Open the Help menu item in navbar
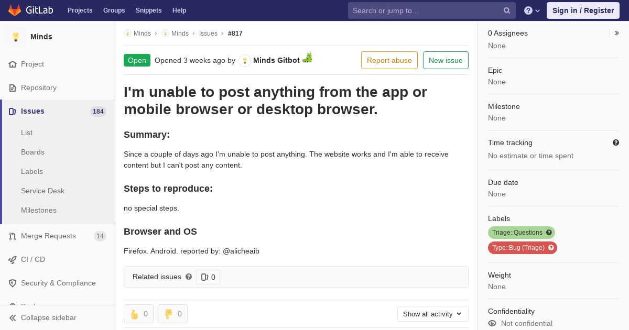Image resolution: width=629 pixels, height=330 pixels. coord(179,10)
